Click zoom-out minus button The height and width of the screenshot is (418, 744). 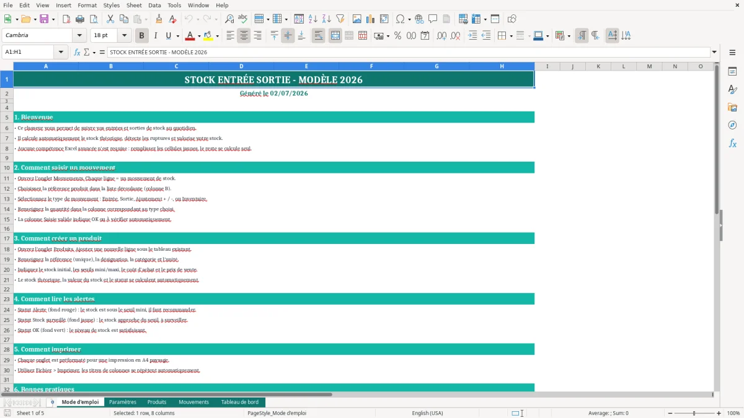(669, 413)
